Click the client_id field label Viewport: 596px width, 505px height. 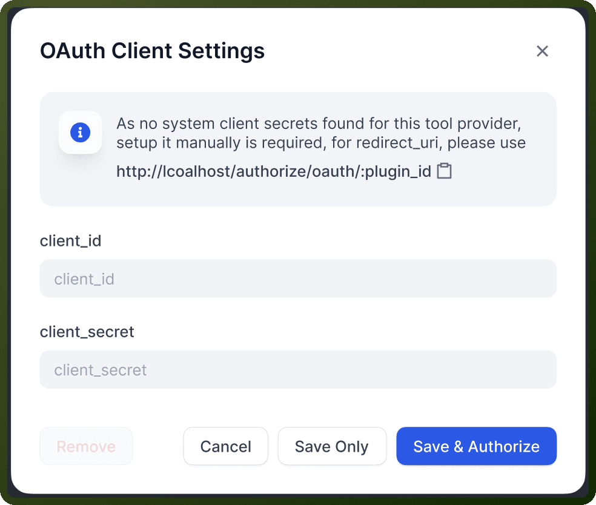71,241
